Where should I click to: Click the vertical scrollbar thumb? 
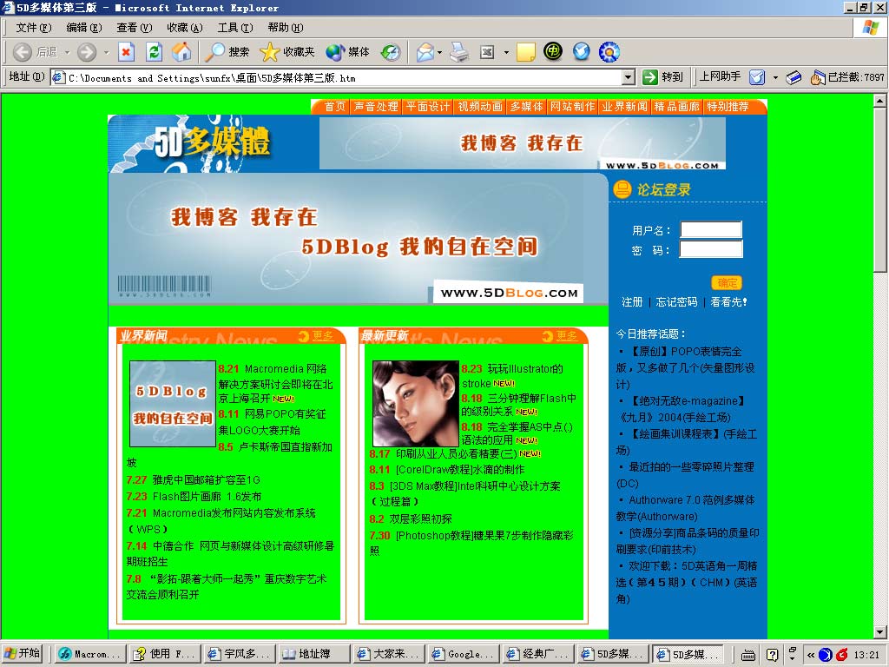click(880, 189)
